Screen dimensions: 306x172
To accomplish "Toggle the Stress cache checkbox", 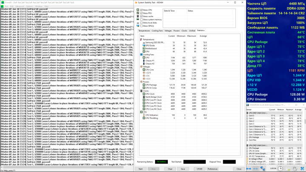I will (142, 17).
